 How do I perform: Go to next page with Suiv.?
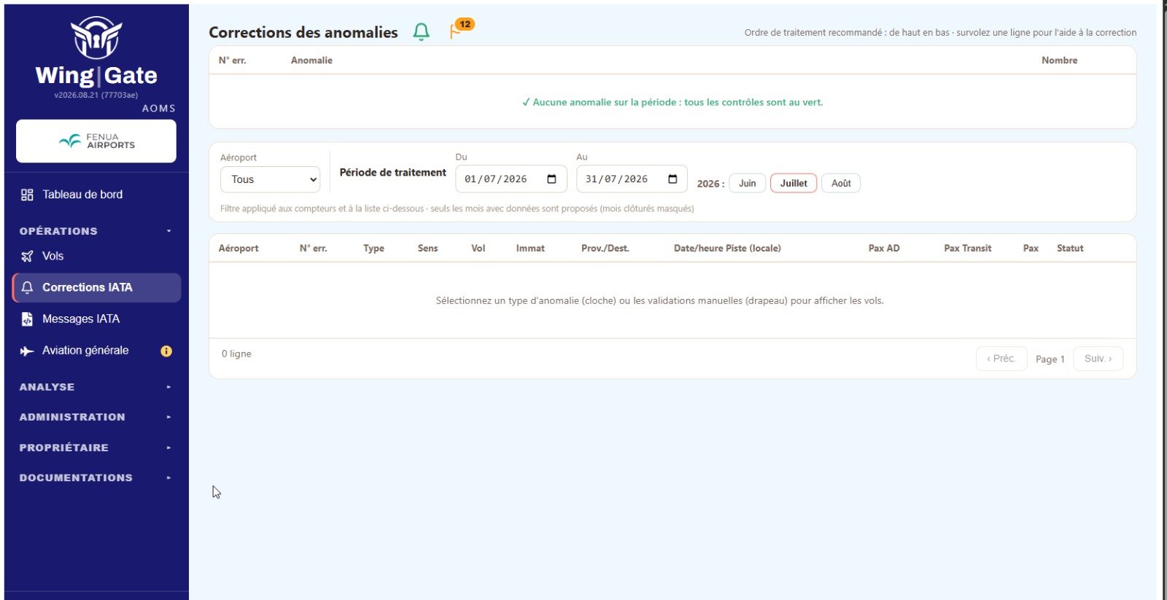[x=1098, y=359]
